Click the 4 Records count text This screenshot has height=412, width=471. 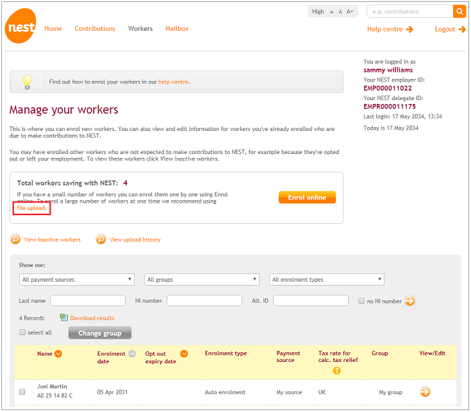(31, 318)
